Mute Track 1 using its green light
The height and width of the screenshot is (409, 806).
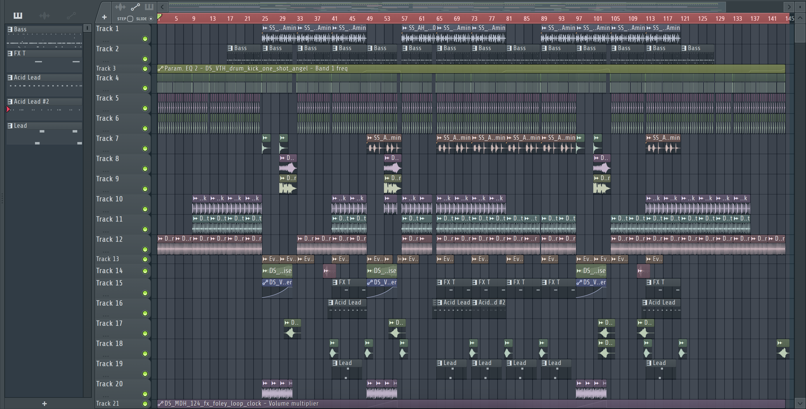click(x=145, y=39)
